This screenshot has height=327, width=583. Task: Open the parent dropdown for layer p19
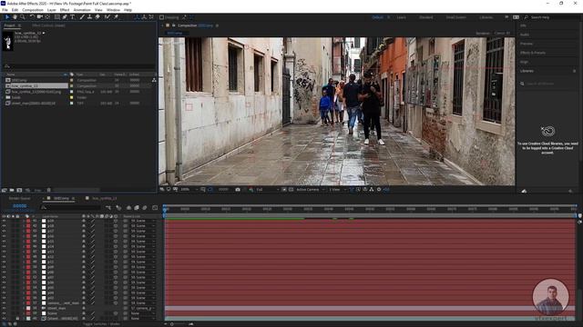coord(143,221)
